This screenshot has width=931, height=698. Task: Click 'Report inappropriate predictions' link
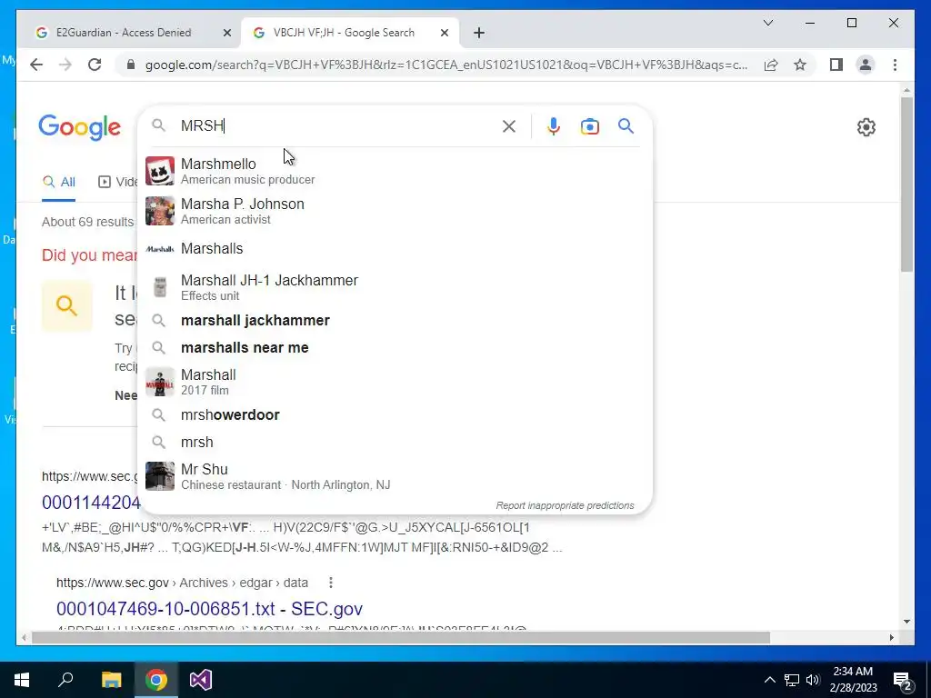(x=565, y=505)
